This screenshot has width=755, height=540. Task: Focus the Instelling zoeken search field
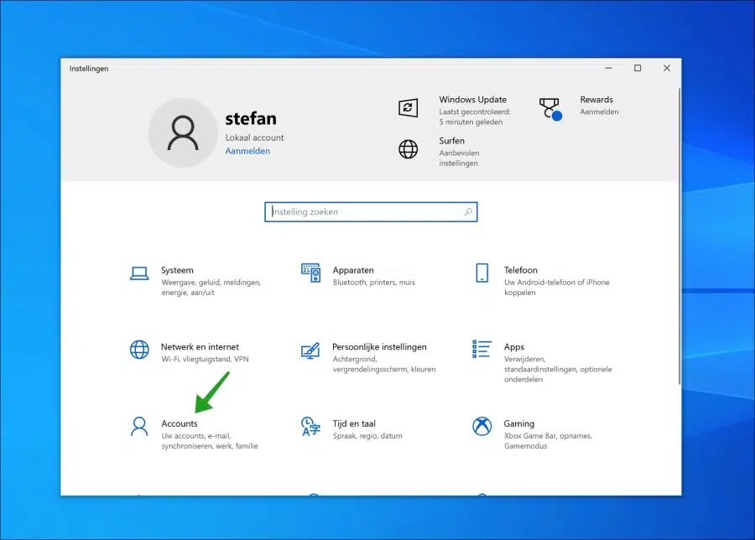pyautogui.click(x=371, y=212)
